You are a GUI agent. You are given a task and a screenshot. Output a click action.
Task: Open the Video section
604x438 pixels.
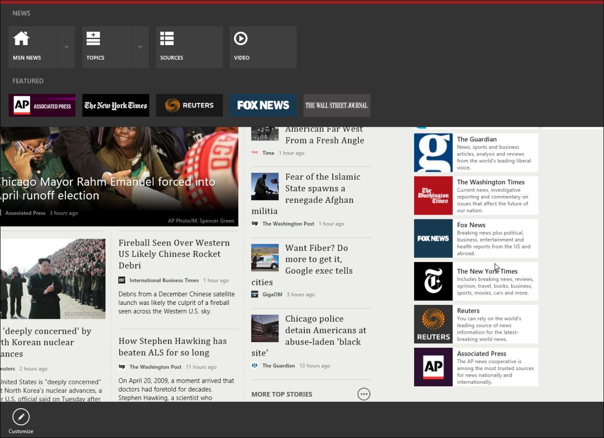[x=263, y=47]
